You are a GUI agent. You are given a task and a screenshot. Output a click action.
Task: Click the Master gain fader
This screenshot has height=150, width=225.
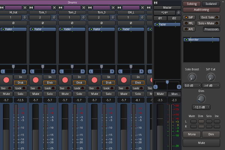click(x=160, y=127)
